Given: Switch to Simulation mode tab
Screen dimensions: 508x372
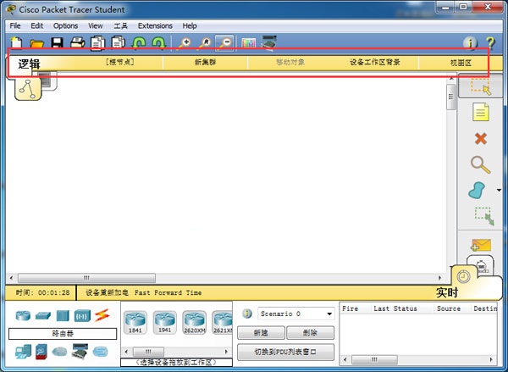Looking at the screenshot, I should tap(482, 265).
